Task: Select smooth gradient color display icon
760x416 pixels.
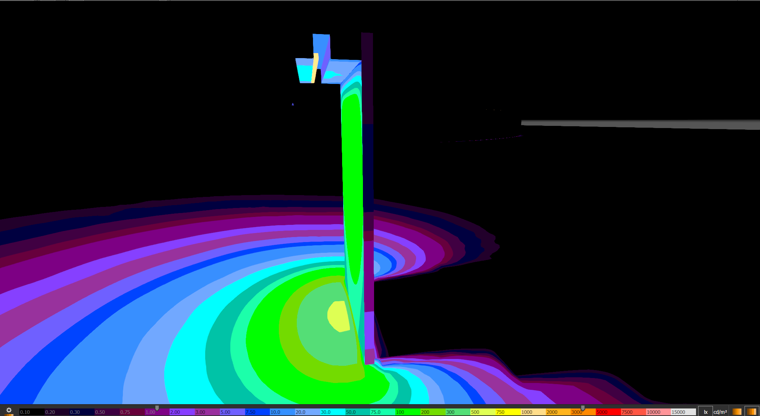Action: click(x=737, y=412)
